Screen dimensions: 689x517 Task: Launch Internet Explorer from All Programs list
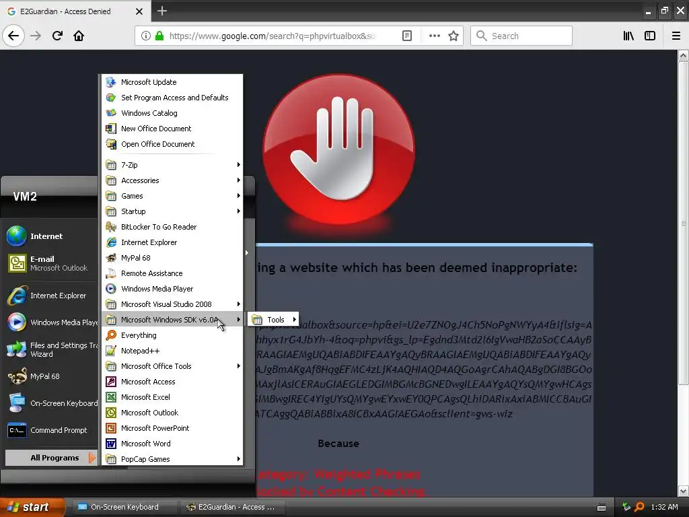(x=172, y=242)
